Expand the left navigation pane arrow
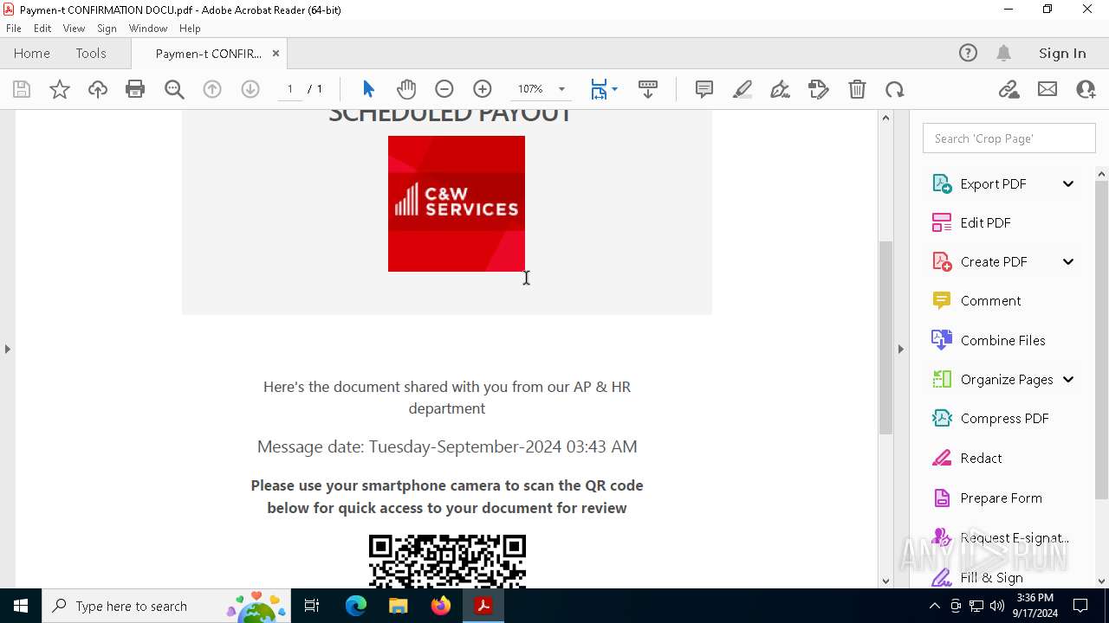 [7, 349]
